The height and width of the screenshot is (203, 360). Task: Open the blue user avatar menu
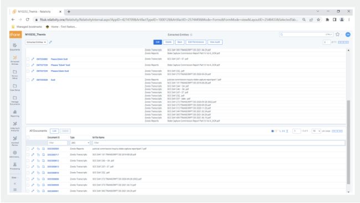348,34
